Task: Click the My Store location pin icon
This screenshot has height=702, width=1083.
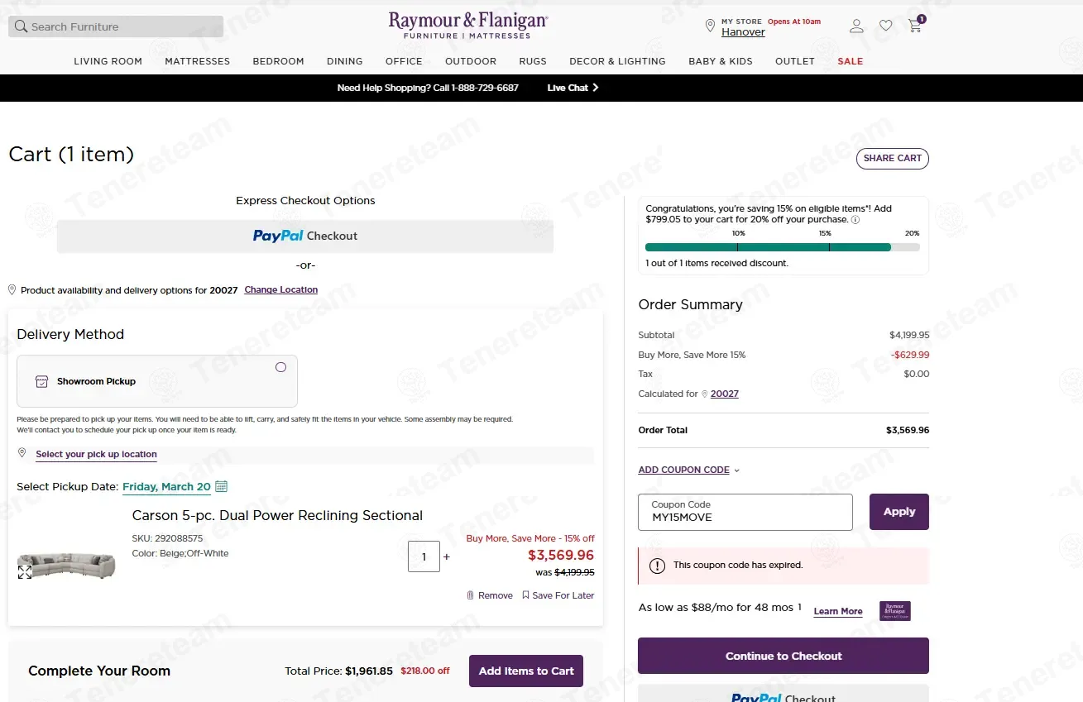Action: (x=710, y=26)
